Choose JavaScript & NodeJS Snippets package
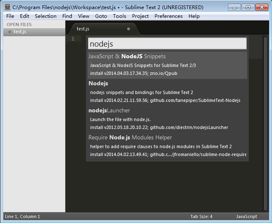The height and width of the screenshot is (223, 272). coord(167,65)
